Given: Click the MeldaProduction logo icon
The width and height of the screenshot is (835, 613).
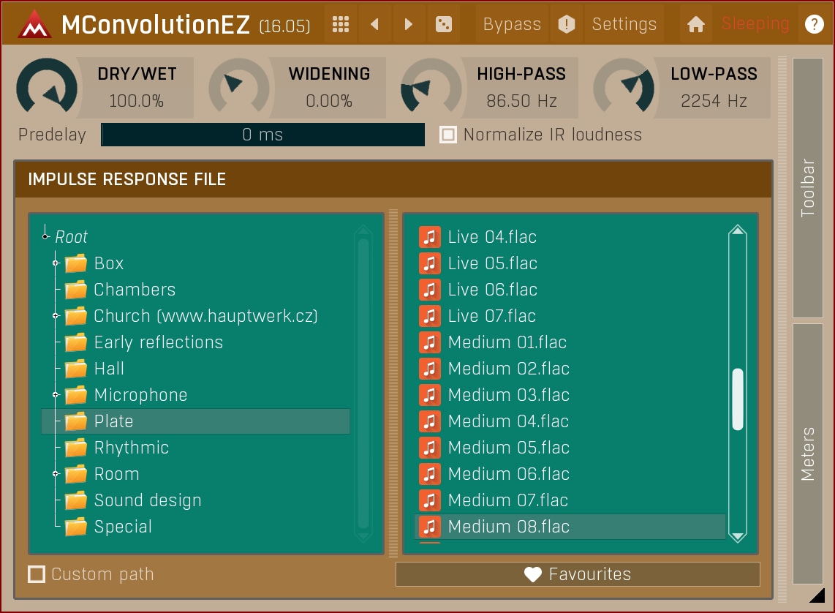Looking at the screenshot, I should [34, 24].
